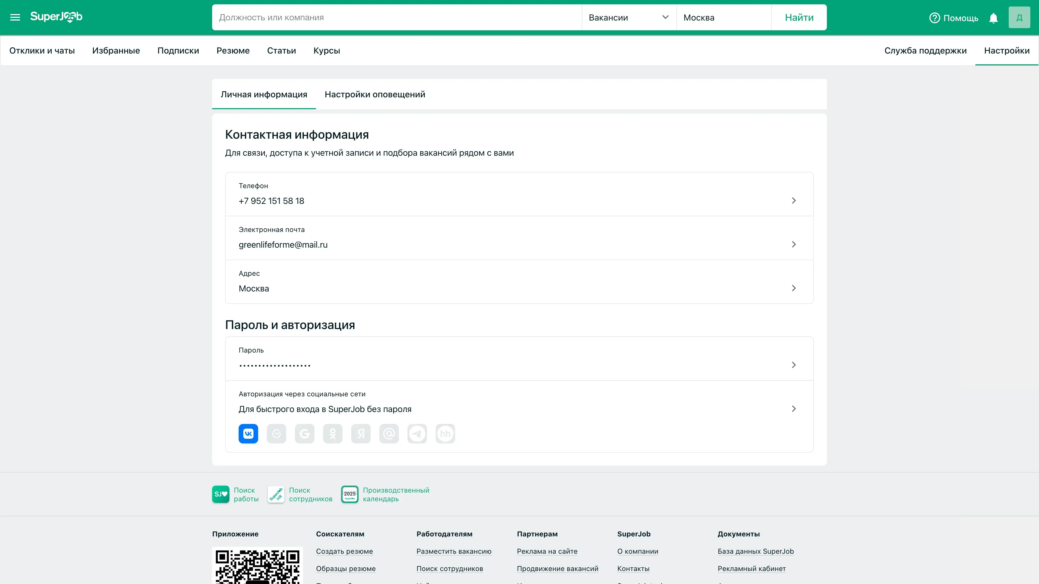1039x584 pixels.
Task: Click the VK social login icon
Action: pyautogui.click(x=248, y=434)
